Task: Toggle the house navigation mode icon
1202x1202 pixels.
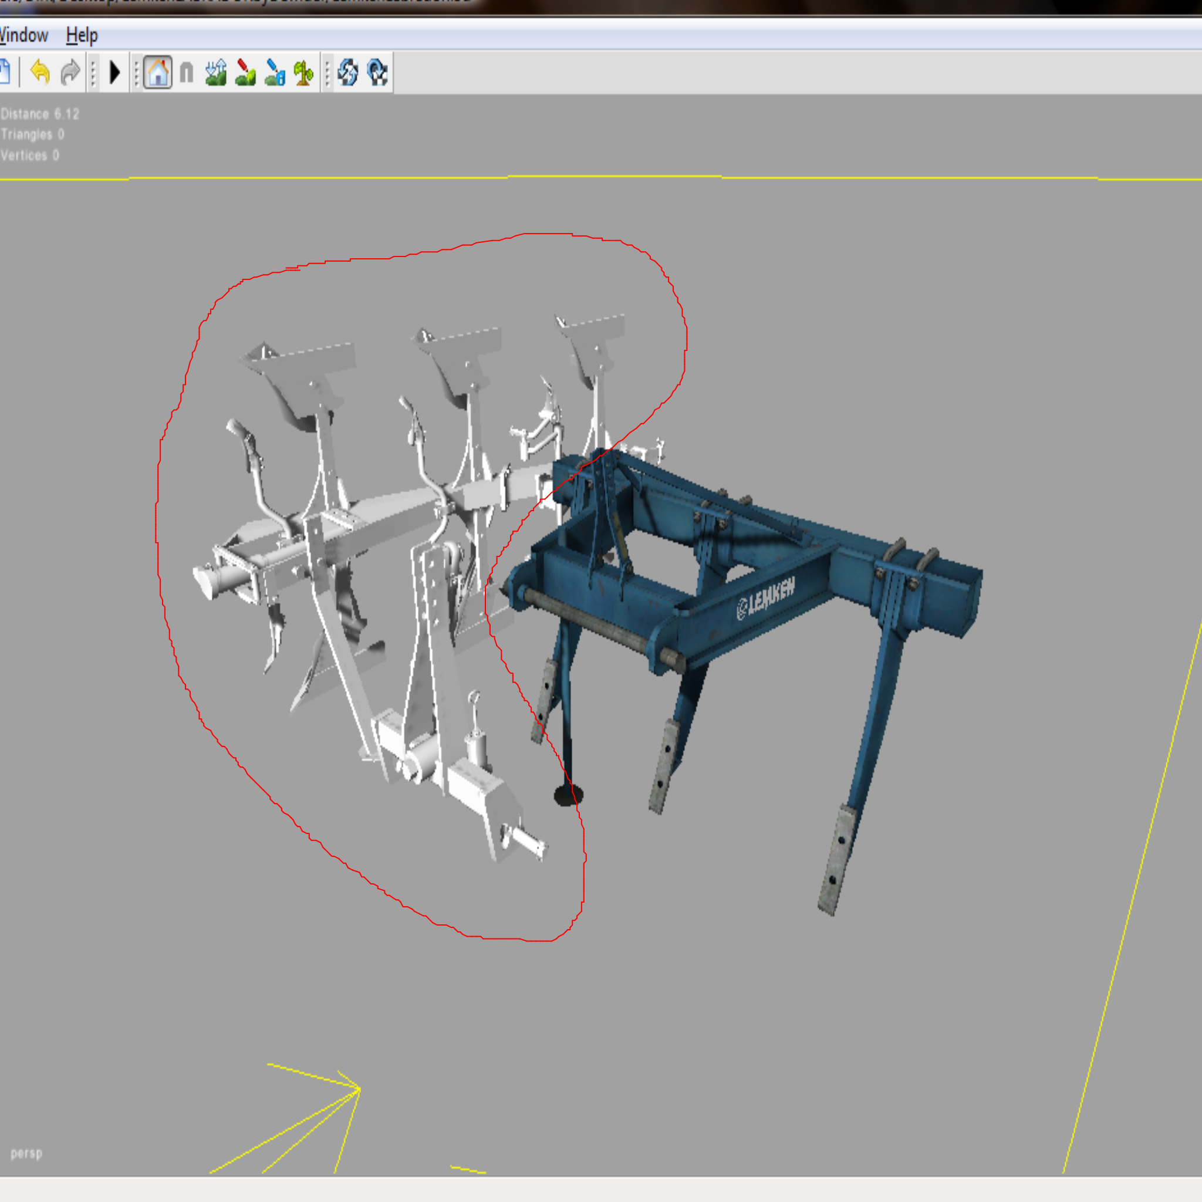Action: click(158, 73)
